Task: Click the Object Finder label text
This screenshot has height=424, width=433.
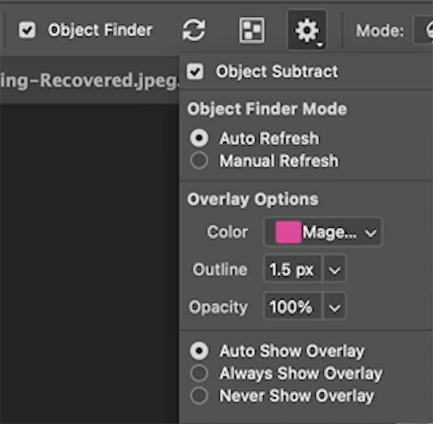Action: pyautogui.click(x=100, y=30)
